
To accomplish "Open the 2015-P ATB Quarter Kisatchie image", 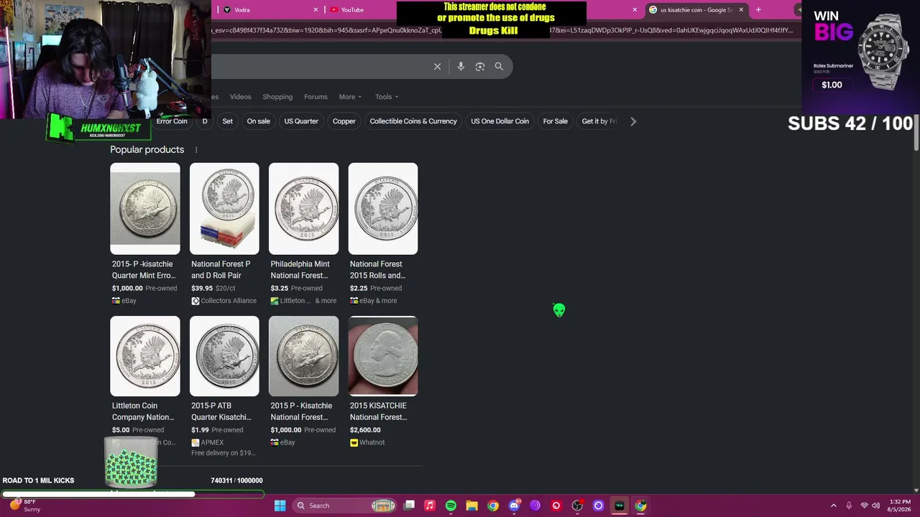I will pos(224,356).
